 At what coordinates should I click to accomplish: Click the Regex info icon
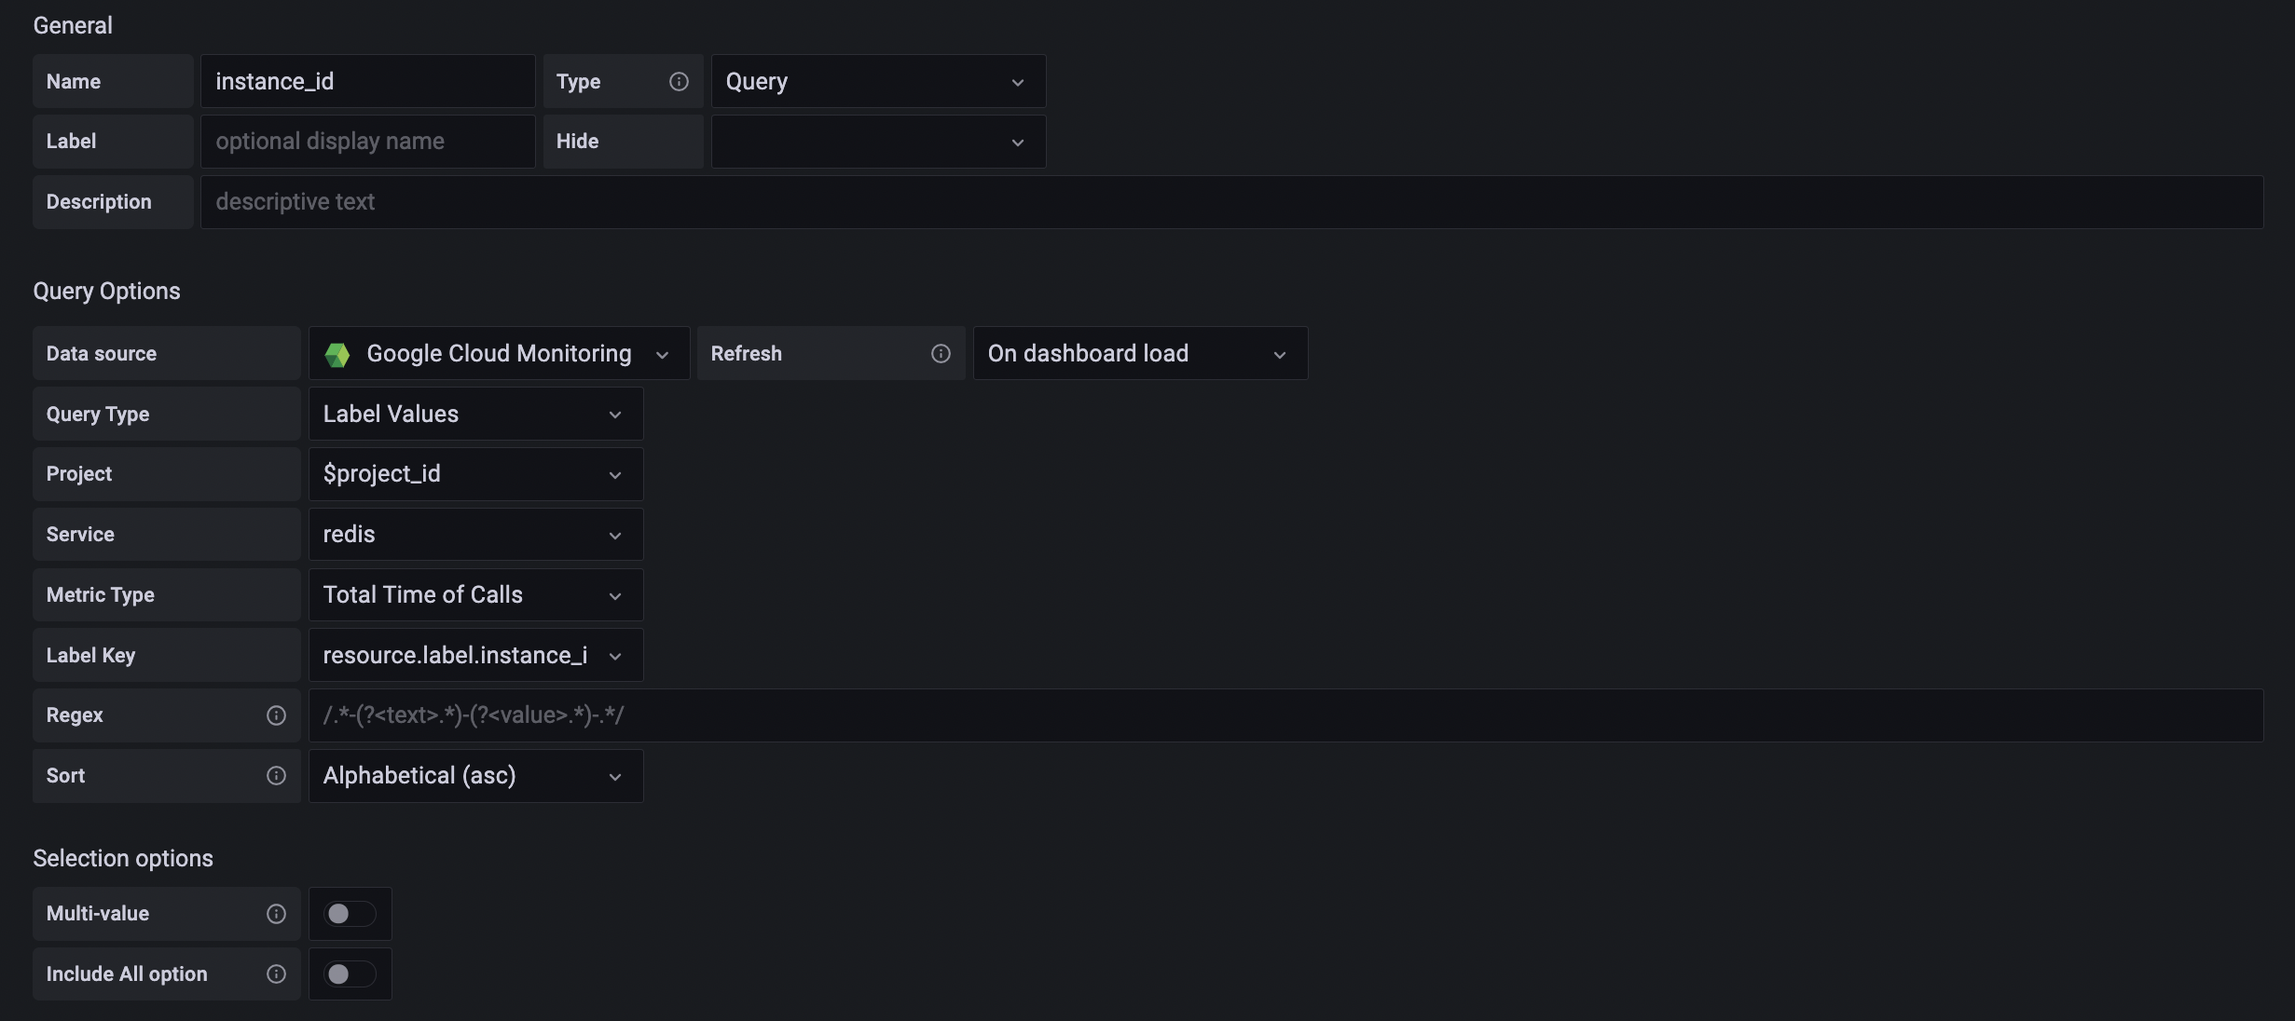coord(276,715)
